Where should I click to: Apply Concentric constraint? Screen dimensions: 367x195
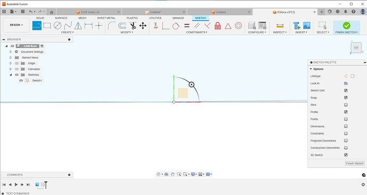click(238, 25)
